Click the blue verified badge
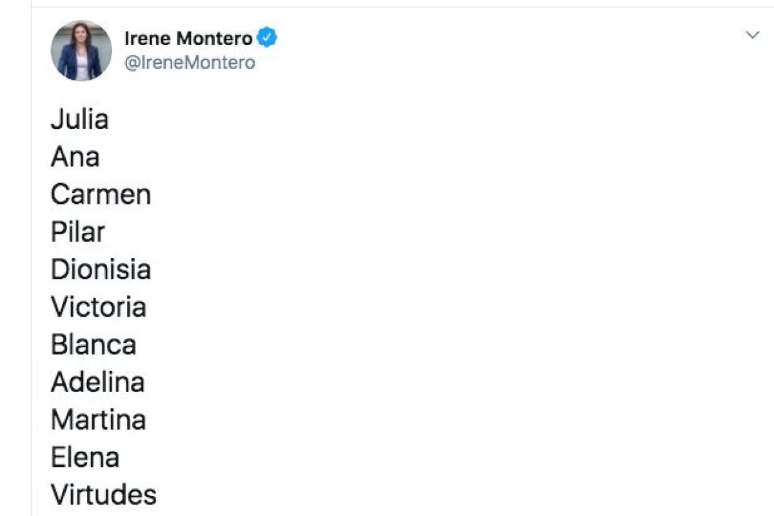The image size is (774, 516). pos(267,38)
